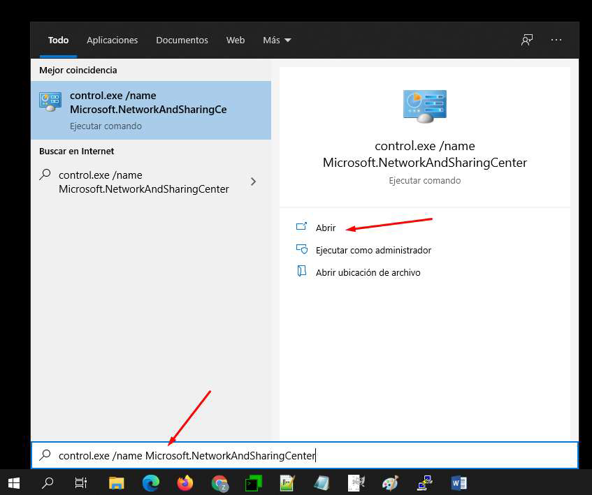
Task: Focus the search input field
Action: [x=305, y=455]
